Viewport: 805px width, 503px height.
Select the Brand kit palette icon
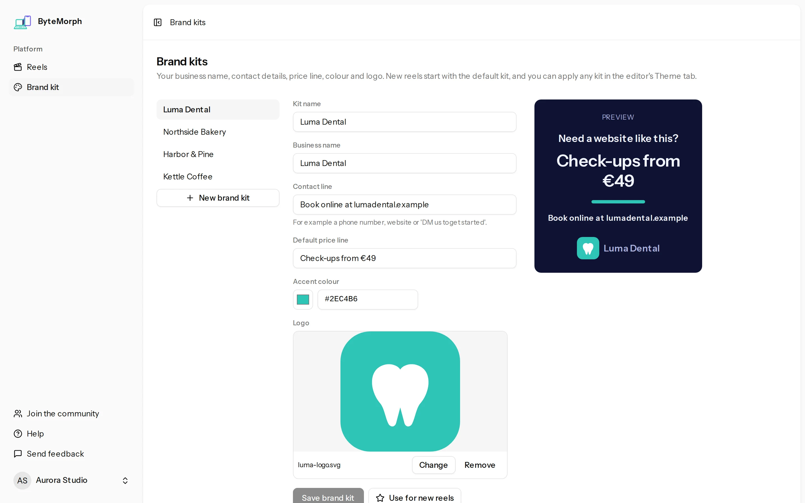pos(18,87)
